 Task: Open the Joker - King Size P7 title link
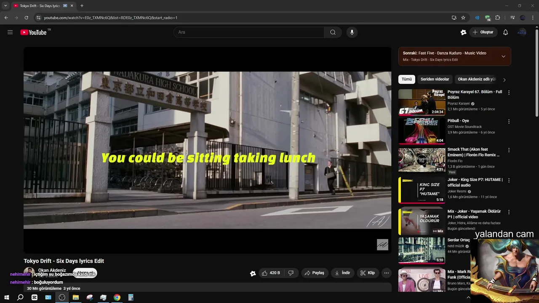tap(475, 182)
